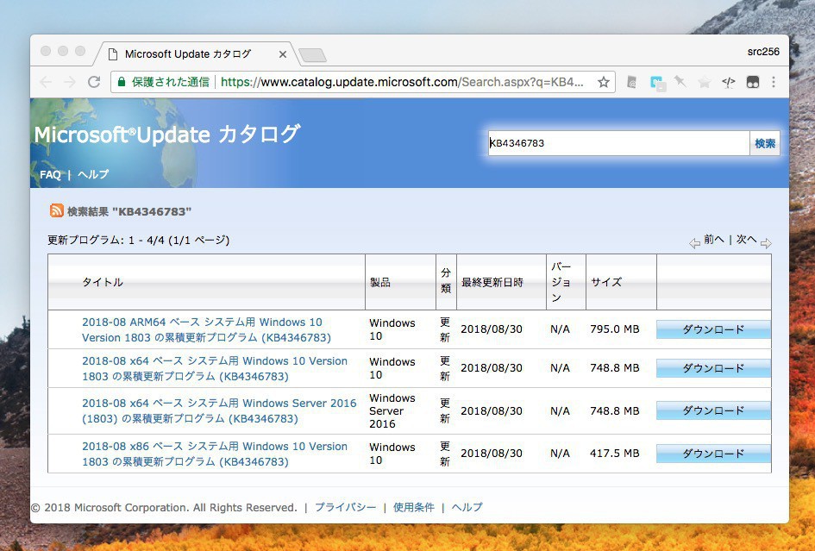Click the 検索 search button
Image resolution: width=815 pixels, height=551 pixels.
tap(765, 143)
